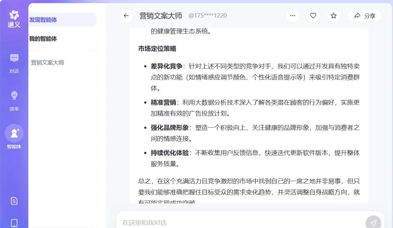Image resolution: width=393 pixels, height=228 pixels.
Task: Click the 持续优化体验 bold text
Action: [170, 153]
